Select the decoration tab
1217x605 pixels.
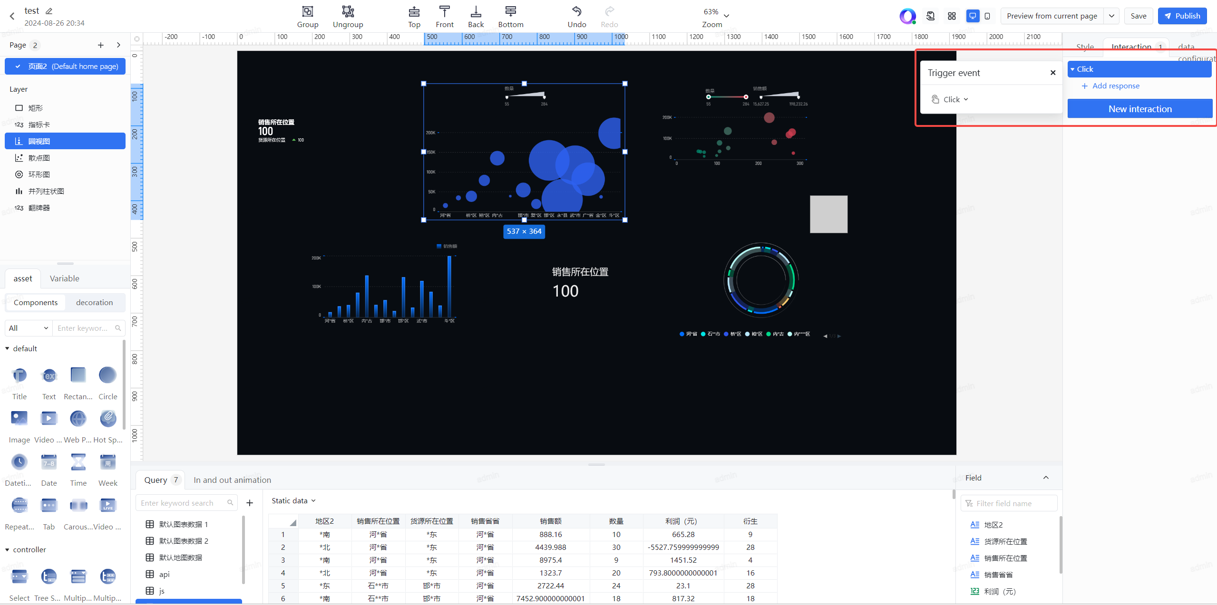coord(95,302)
